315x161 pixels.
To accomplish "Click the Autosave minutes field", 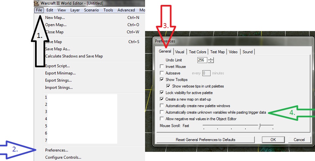I will (206, 73).
